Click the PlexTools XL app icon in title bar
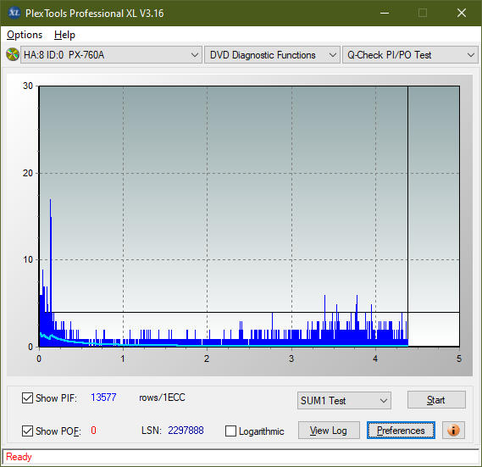This screenshot has width=482, height=467. 14,13
